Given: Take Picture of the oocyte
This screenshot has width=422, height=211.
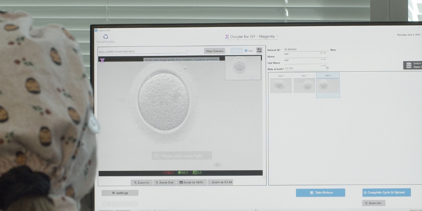Looking at the screenshot, I should 321,193.
